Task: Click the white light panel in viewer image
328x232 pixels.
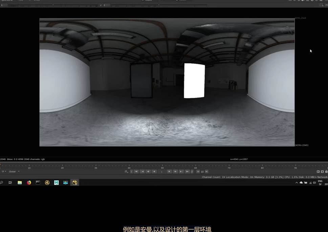Action: (194, 81)
